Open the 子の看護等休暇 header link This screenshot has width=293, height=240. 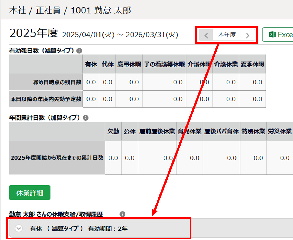click(164, 64)
